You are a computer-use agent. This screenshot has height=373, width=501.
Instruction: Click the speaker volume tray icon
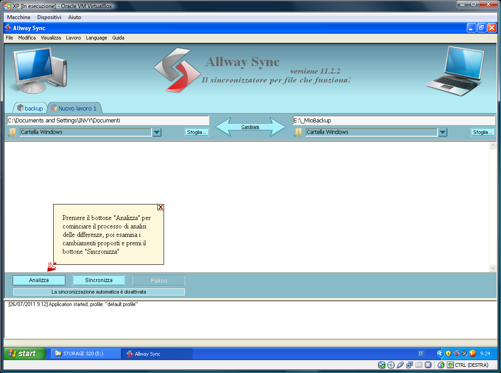click(464, 353)
